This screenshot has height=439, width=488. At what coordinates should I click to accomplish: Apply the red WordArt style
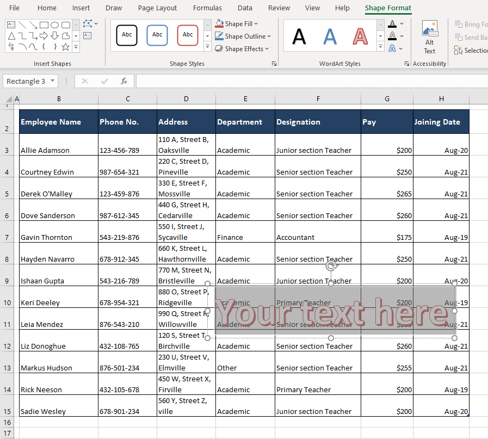pyautogui.click(x=360, y=35)
